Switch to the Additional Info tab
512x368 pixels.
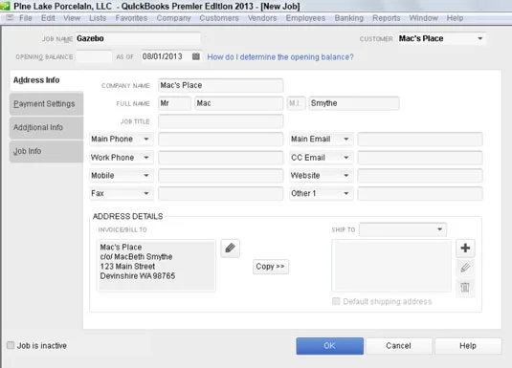tap(46, 127)
